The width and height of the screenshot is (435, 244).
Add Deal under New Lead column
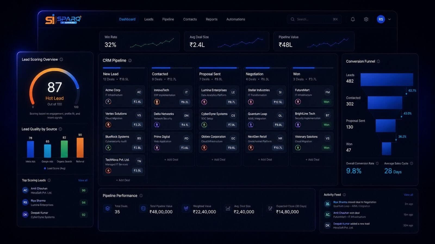[123, 180]
